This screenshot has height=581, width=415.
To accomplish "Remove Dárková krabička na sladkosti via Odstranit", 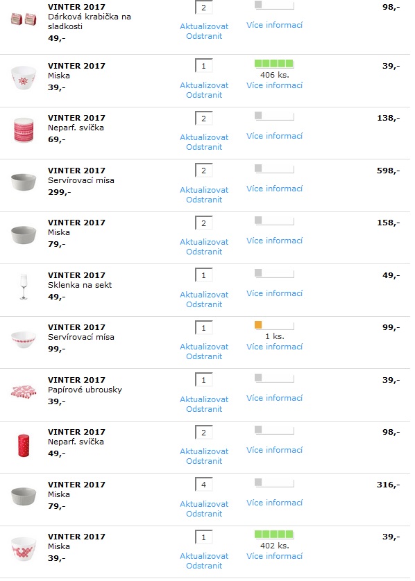I will tap(204, 36).
